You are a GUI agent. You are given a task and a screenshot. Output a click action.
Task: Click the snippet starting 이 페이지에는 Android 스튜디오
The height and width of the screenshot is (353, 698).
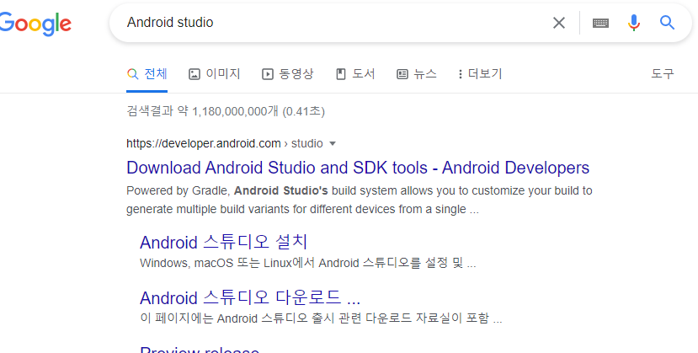pyautogui.click(x=321, y=318)
